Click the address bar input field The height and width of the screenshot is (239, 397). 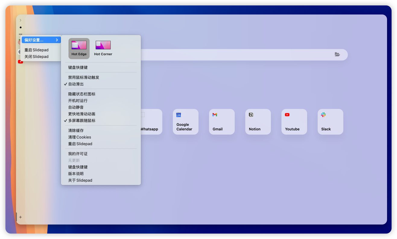click(x=235, y=55)
